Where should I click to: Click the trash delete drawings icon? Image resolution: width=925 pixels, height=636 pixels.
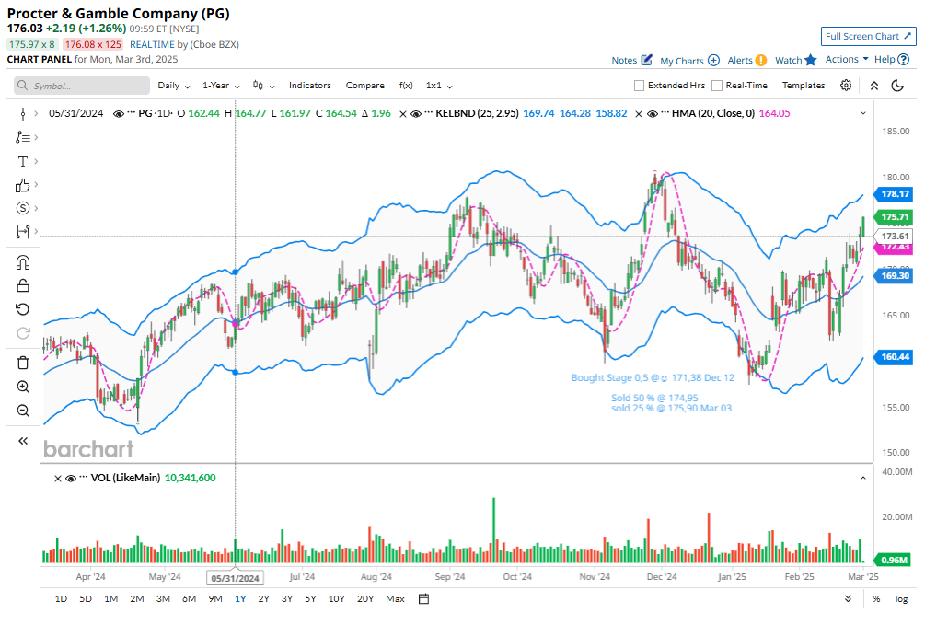[x=23, y=363]
